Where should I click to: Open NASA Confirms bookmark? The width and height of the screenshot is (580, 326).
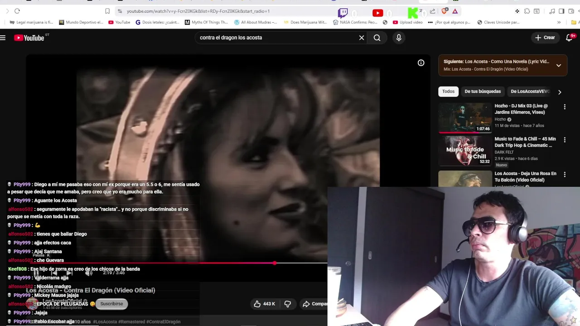click(355, 22)
